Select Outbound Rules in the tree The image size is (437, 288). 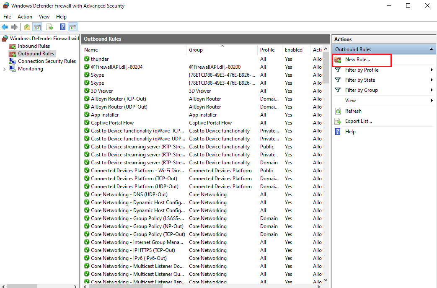pyautogui.click(x=36, y=54)
